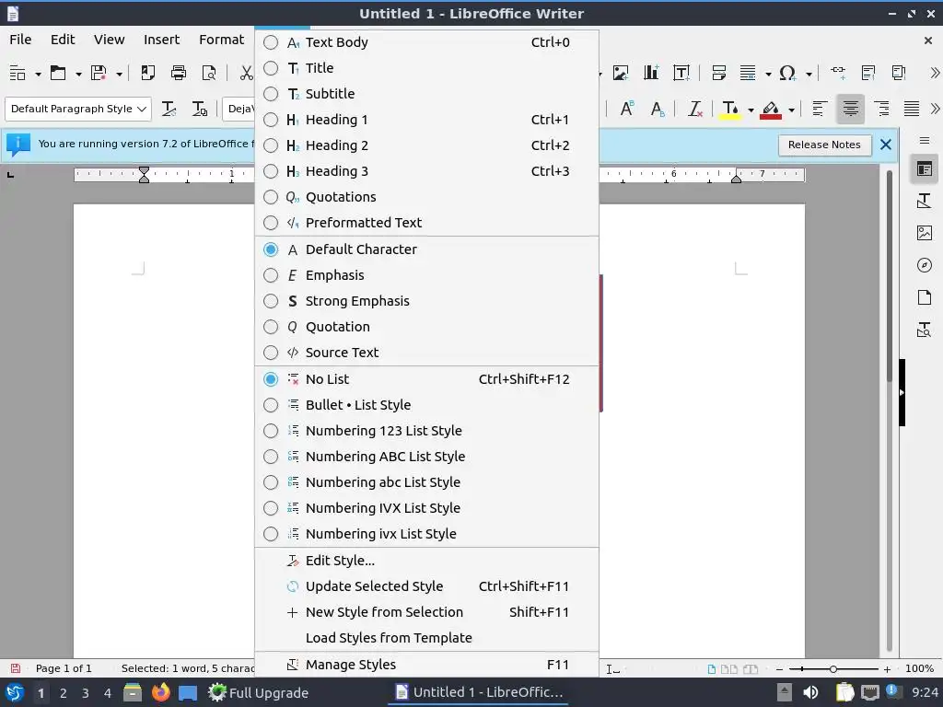
Task: Open sidebar Page panel icon
Action: [x=925, y=297]
